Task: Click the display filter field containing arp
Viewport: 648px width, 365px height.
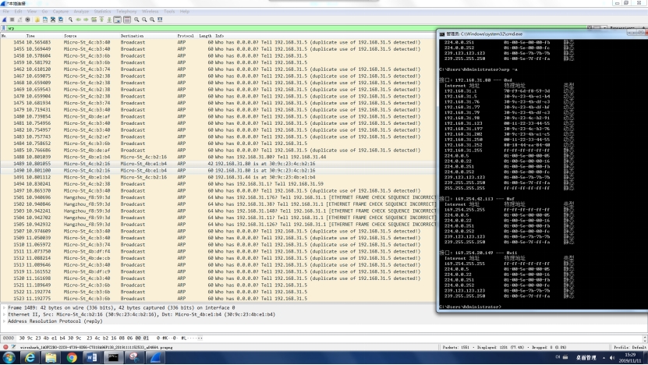Action: [x=298, y=28]
